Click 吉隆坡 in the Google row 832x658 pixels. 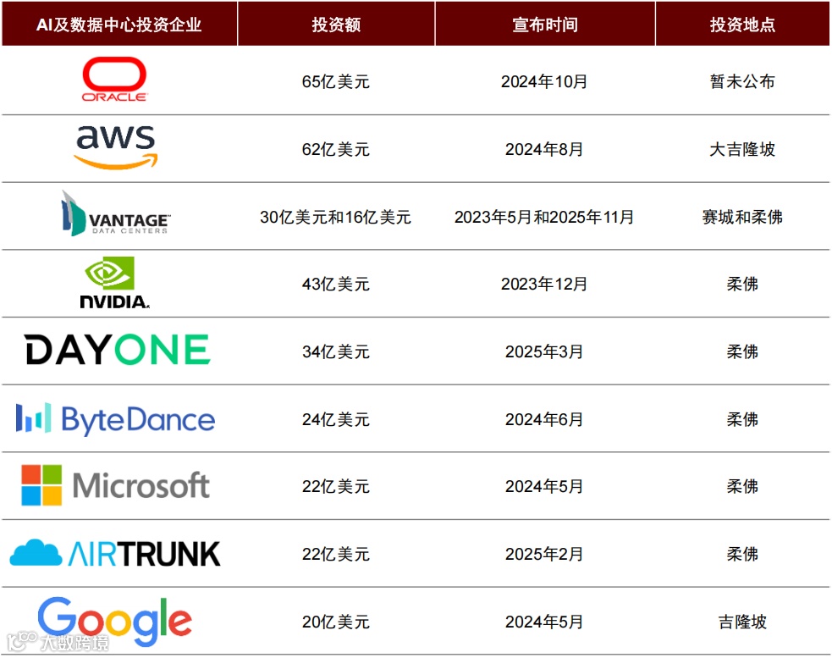point(742,622)
